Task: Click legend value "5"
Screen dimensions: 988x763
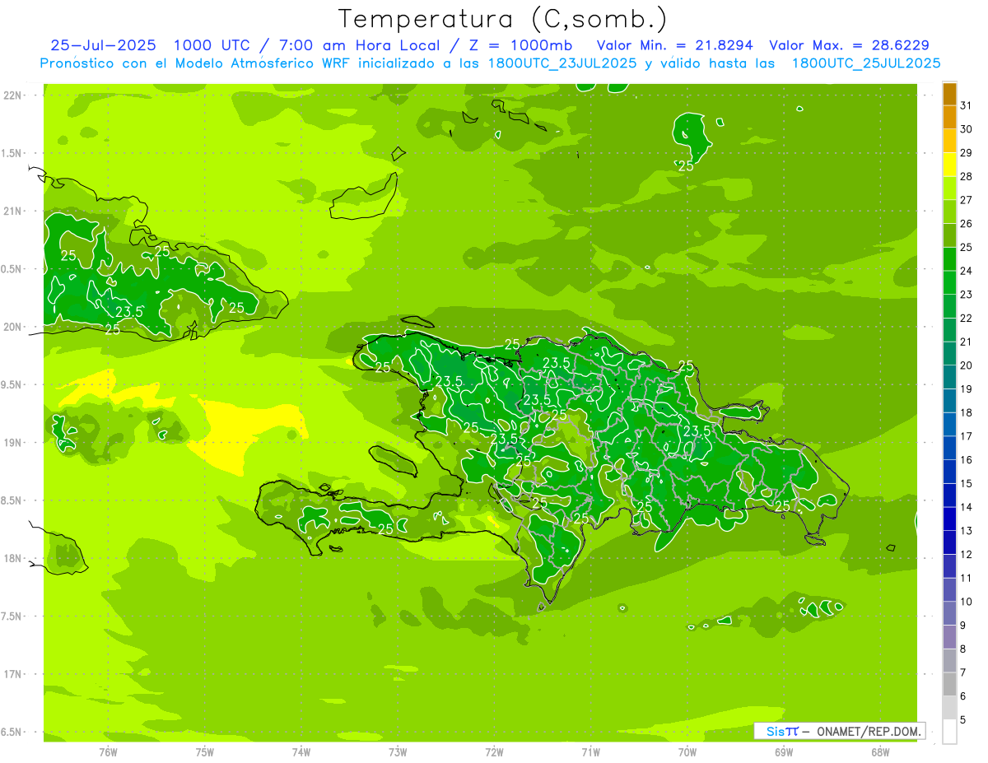Action: tap(963, 720)
